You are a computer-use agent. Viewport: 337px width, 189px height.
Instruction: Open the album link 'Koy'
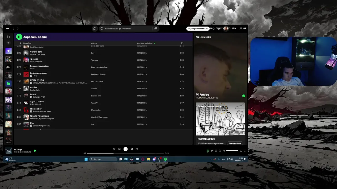(93, 53)
